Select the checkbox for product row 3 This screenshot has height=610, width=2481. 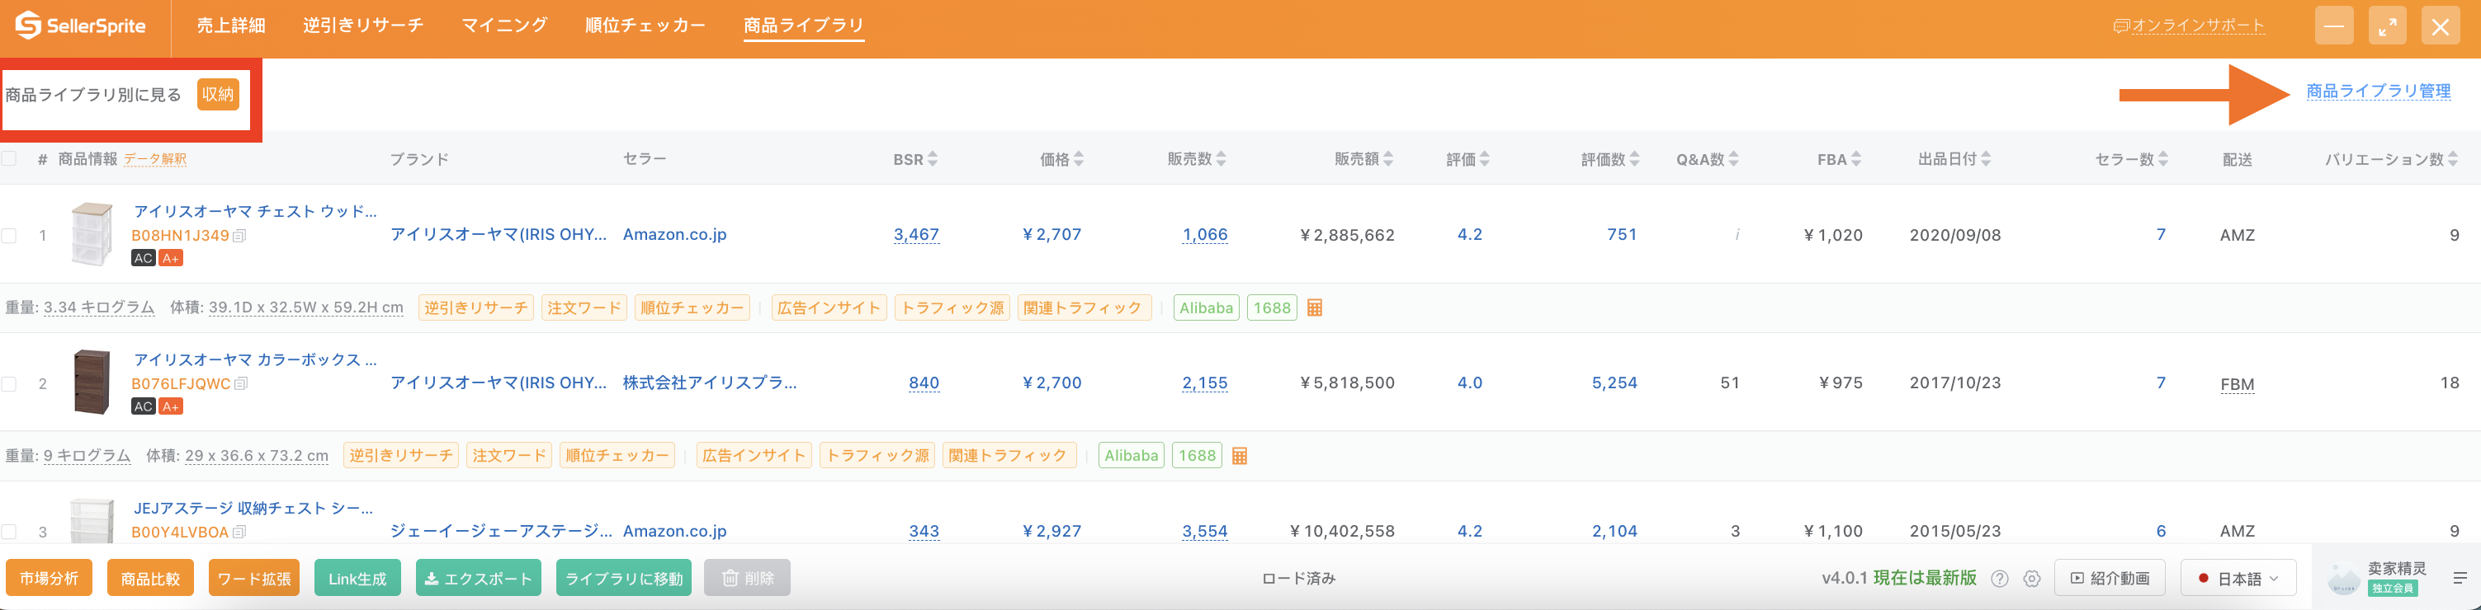click(x=9, y=532)
